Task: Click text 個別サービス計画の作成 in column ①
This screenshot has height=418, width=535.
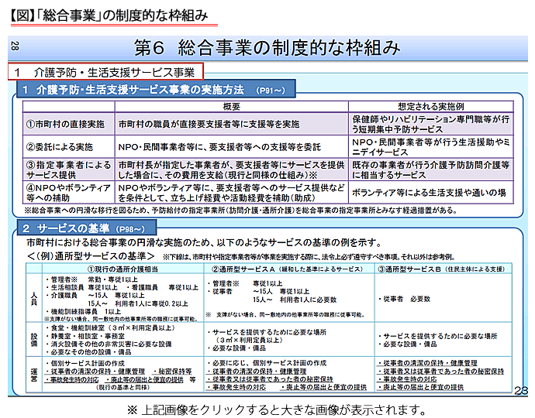Action: (85, 363)
